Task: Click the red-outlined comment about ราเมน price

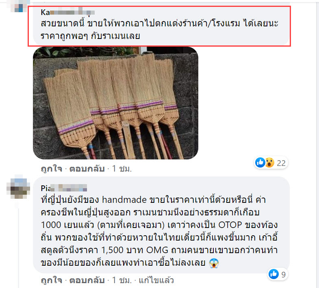Action: click(x=159, y=26)
